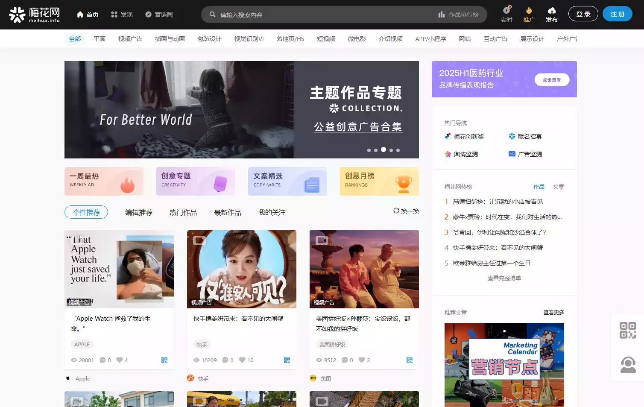Select the 短视频 category tab
This screenshot has height=407, width=644.
point(326,39)
